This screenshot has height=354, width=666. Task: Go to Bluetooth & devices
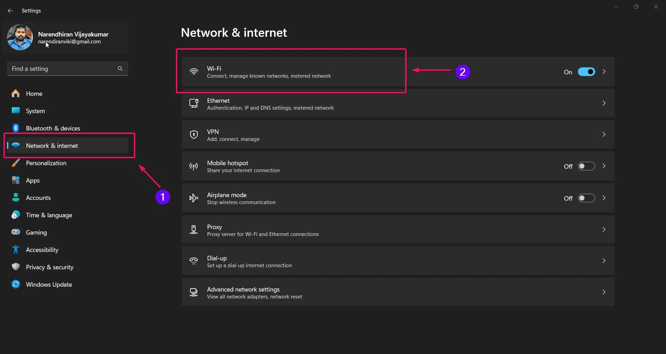[68, 128]
